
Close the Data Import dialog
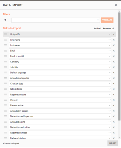tap(116, 5)
